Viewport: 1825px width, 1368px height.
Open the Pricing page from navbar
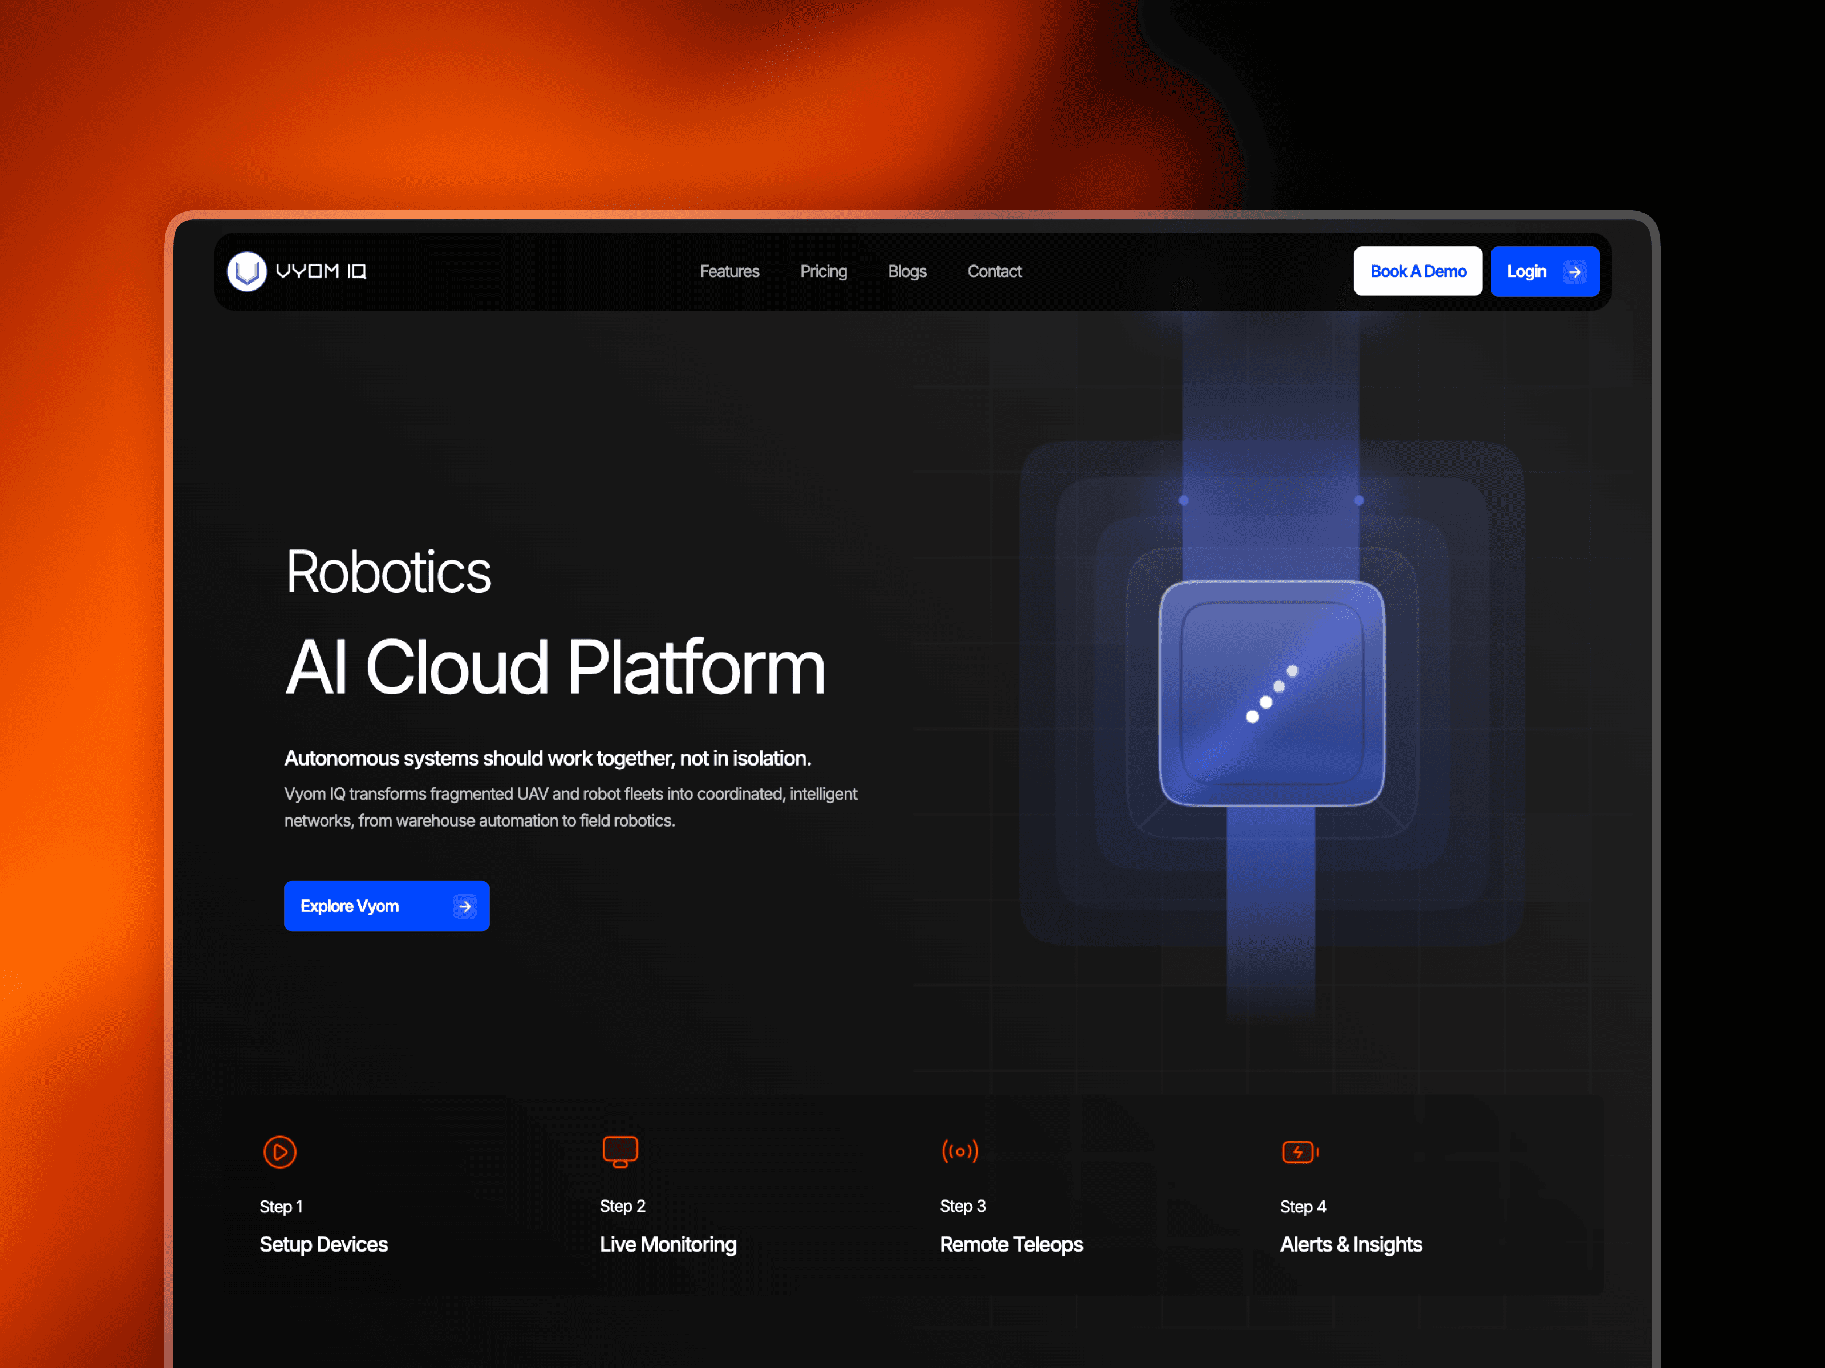(824, 271)
